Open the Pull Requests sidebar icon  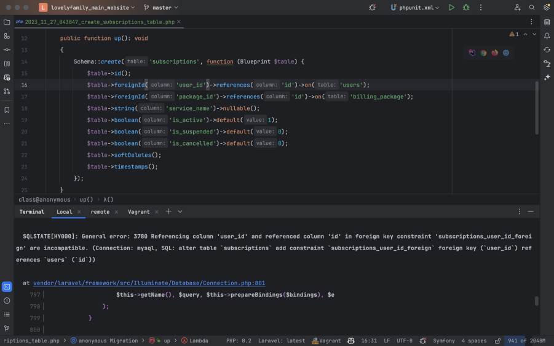(x=7, y=91)
